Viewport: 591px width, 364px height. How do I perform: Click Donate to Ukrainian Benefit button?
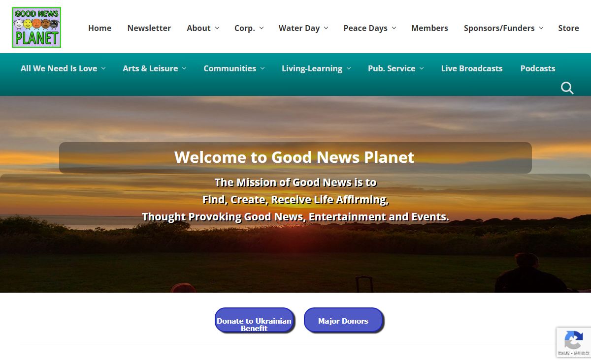click(x=255, y=320)
